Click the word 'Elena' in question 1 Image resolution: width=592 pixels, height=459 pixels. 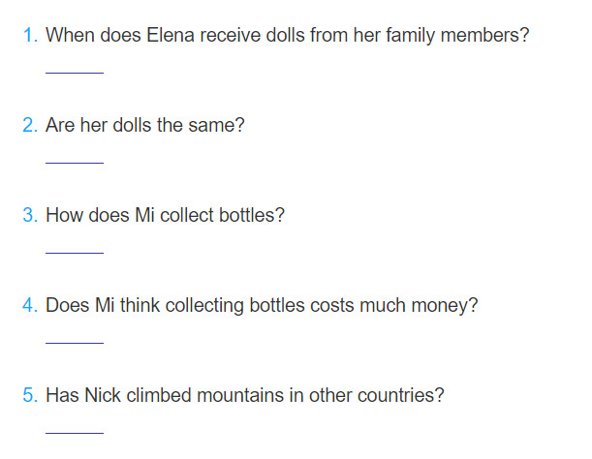171,35
